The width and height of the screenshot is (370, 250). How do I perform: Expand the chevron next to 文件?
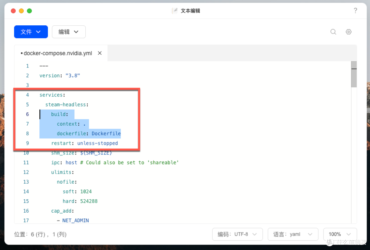pos(38,32)
